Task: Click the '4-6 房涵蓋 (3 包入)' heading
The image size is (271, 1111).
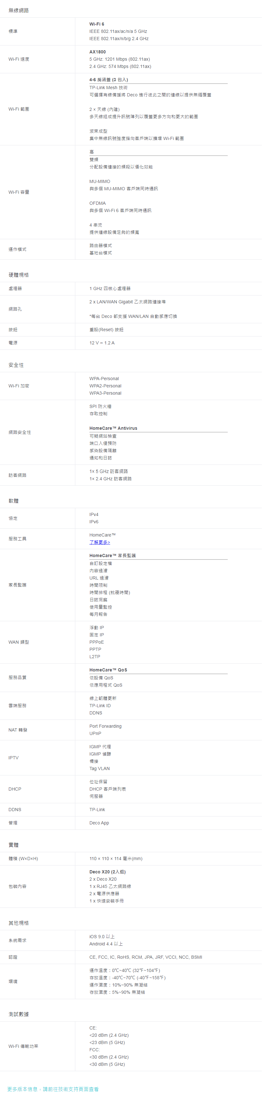Action: point(108,80)
